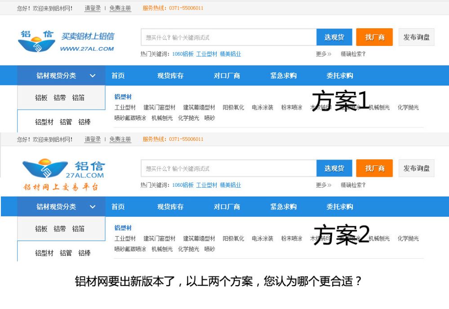Open 现货库存 in 方案1 navigation bar
This screenshot has height=309, width=449.
tap(170, 76)
